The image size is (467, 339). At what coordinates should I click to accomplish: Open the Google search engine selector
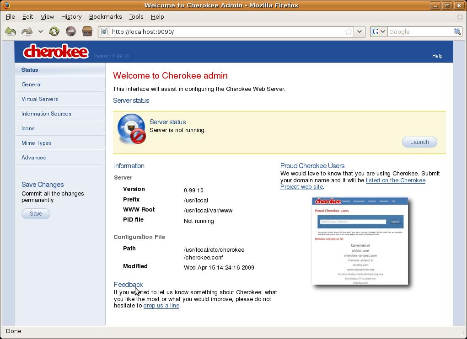[379, 32]
